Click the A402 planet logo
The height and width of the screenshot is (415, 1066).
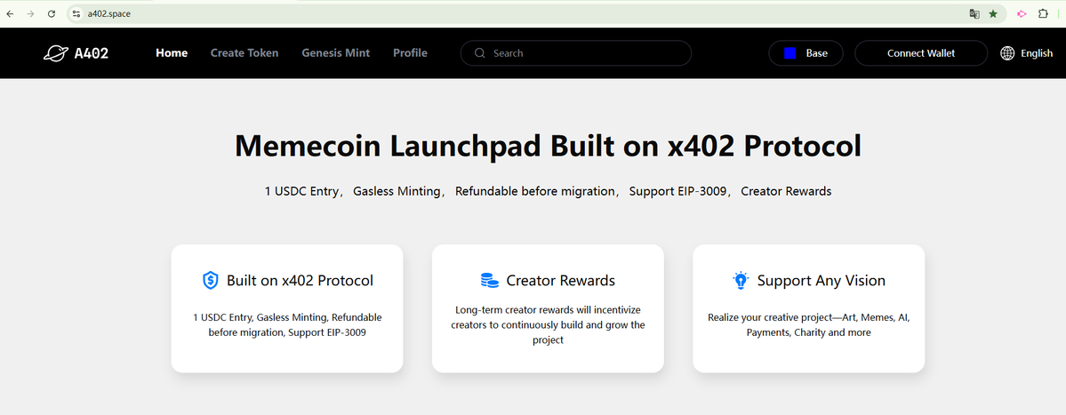[56, 53]
